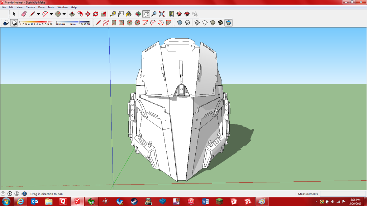Open the Tools menu
367x206 pixels.
pyautogui.click(x=51, y=7)
